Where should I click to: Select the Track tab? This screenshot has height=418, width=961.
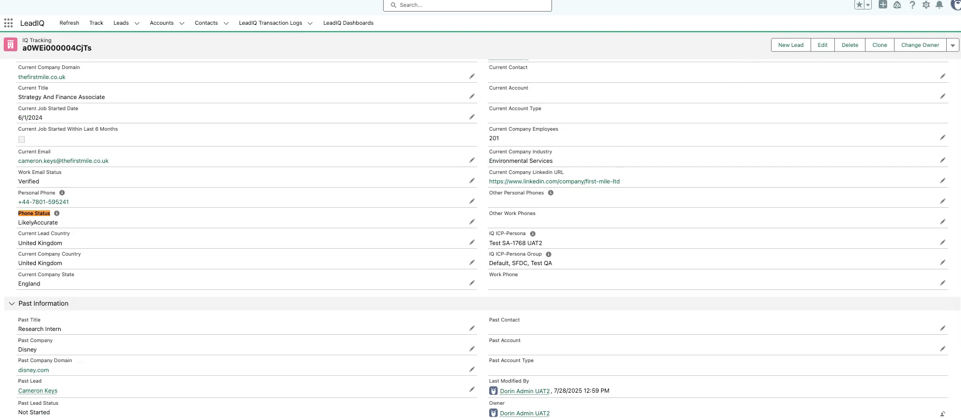pos(96,23)
